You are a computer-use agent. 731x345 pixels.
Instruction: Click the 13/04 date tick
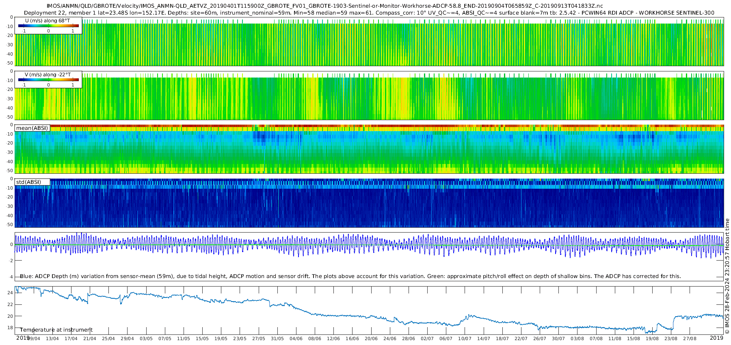pyautogui.click(x=52, y=339)
